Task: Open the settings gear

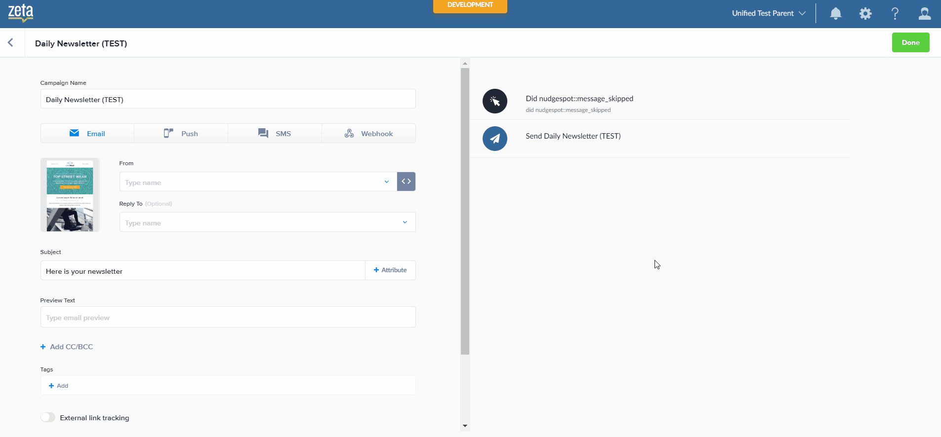Action: [865, 13]
